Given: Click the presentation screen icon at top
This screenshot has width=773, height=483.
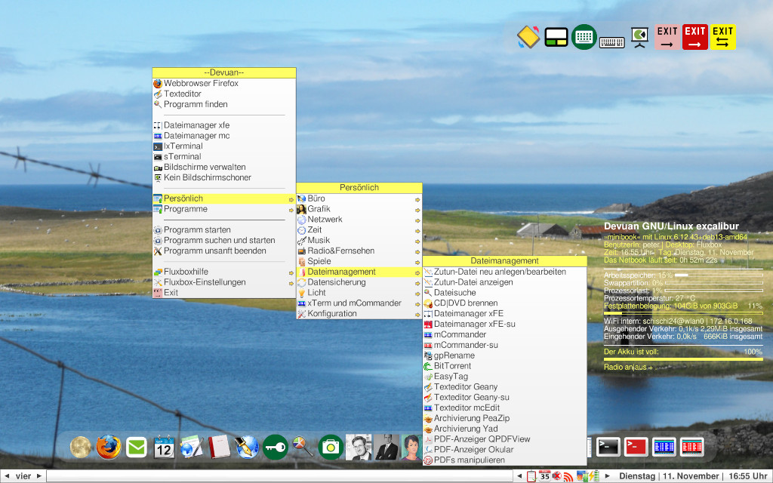Looking at the screenshot, I should [640, 37].
